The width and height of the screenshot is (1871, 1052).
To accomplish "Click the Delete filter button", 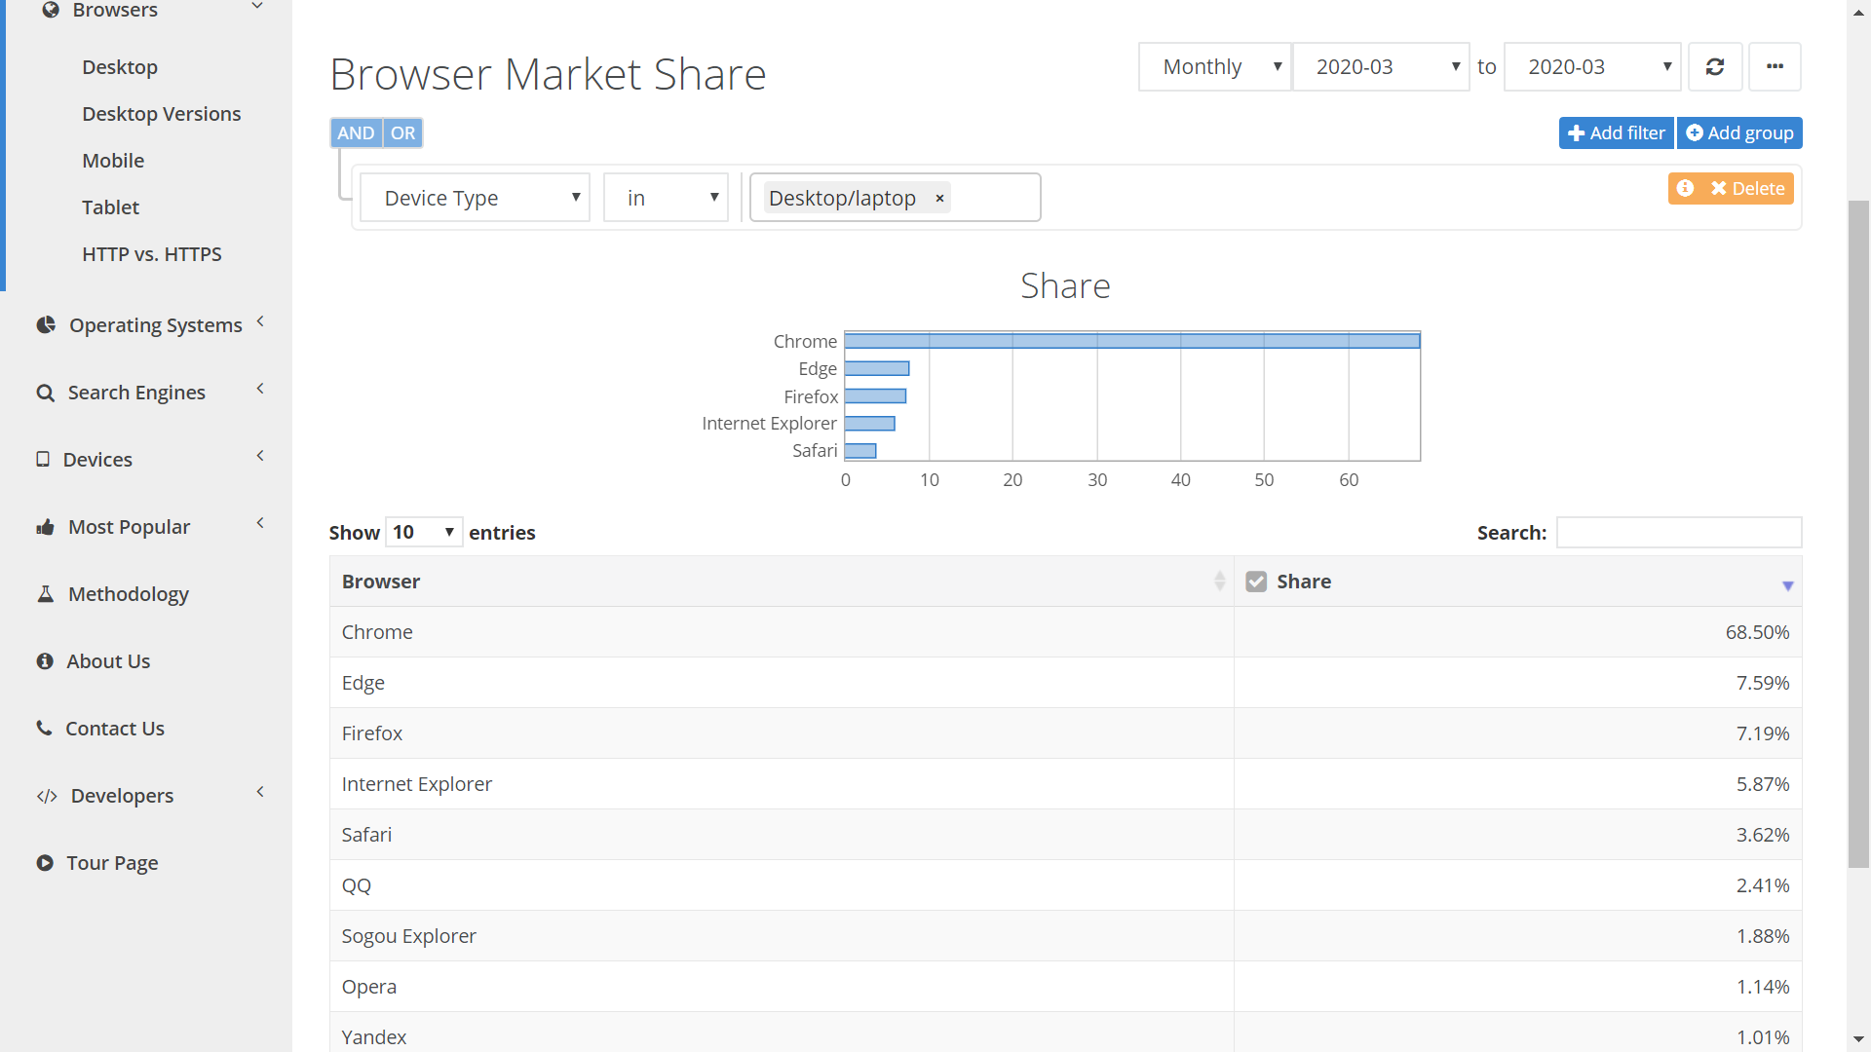I will pos(1749,188).
